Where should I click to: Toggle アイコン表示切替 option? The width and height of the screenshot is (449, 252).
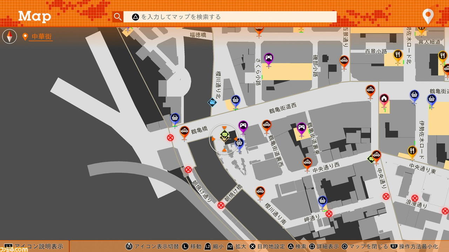click(x=152, y=246)
